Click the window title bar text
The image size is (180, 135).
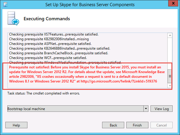tap(90, 5)
